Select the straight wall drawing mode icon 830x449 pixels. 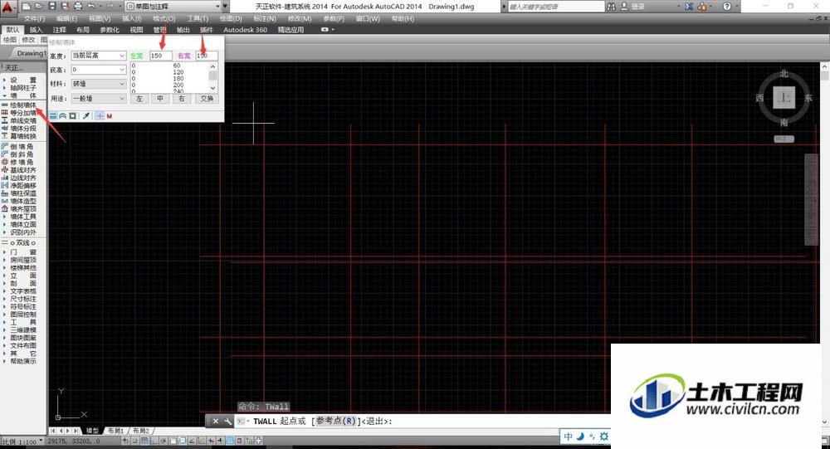(x=53, y=116)
